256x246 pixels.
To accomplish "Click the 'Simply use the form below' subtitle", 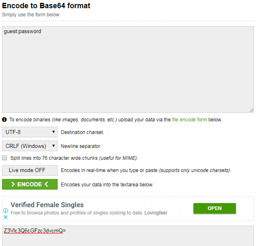I will (31, 15).
